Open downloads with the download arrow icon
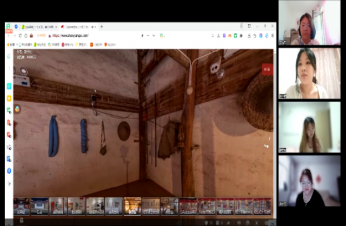The image size is (346, 226). (x=249, y=36)
